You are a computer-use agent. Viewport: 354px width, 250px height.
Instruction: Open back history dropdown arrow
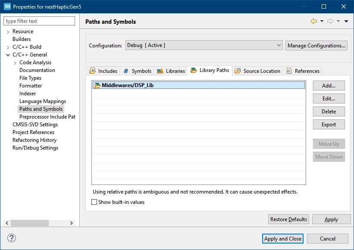pos(322,21)
